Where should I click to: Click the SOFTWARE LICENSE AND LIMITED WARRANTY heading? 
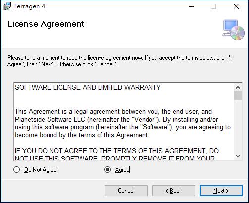click(88, 87)
